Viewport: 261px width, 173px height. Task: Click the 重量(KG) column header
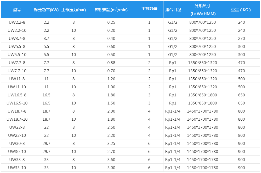pyautogui.click(x=241, y=10)
